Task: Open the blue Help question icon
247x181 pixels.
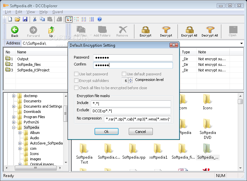Action: (99, 19)
